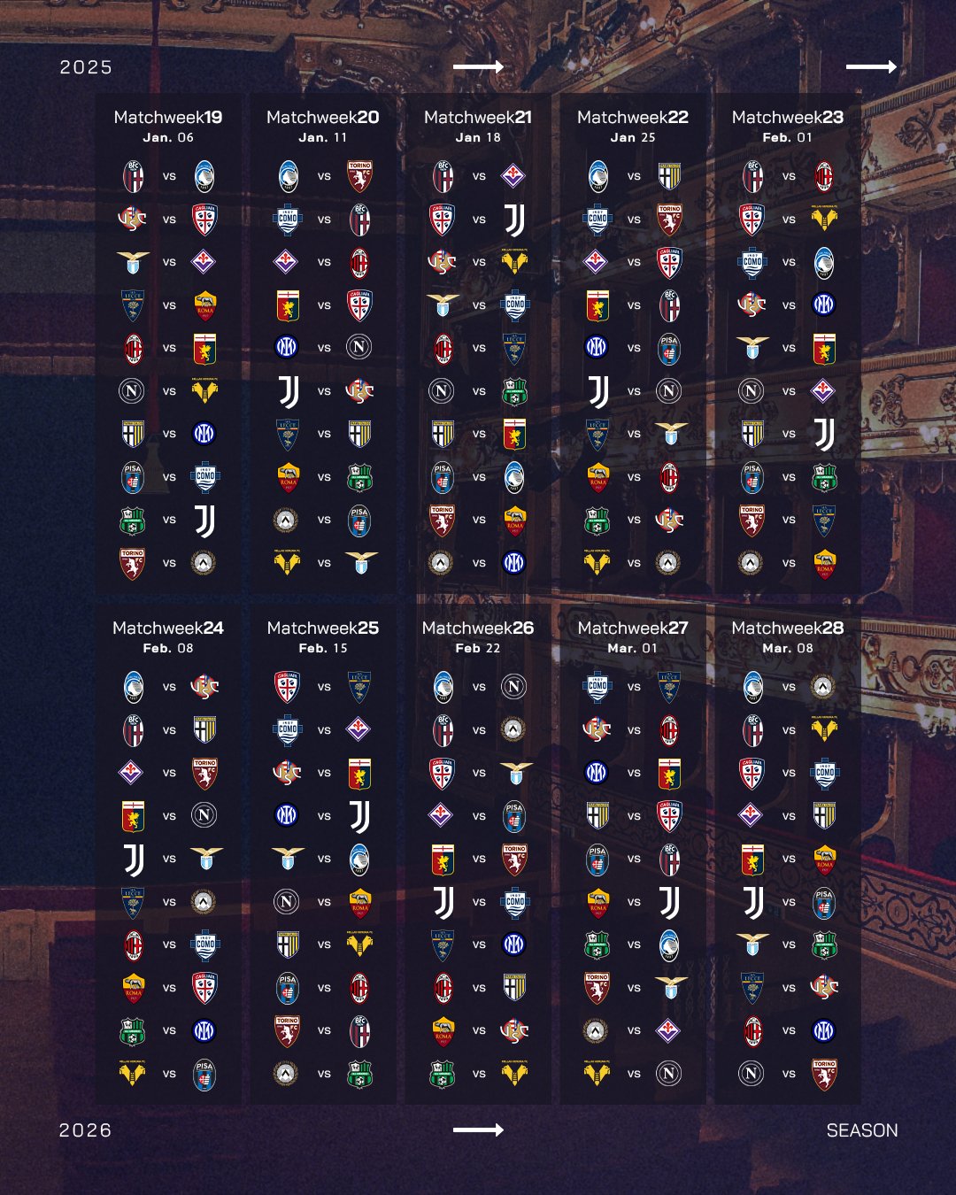Click the 2025 year label
This screenshot has width=956, height=1195.
click(x=86, y=67)
